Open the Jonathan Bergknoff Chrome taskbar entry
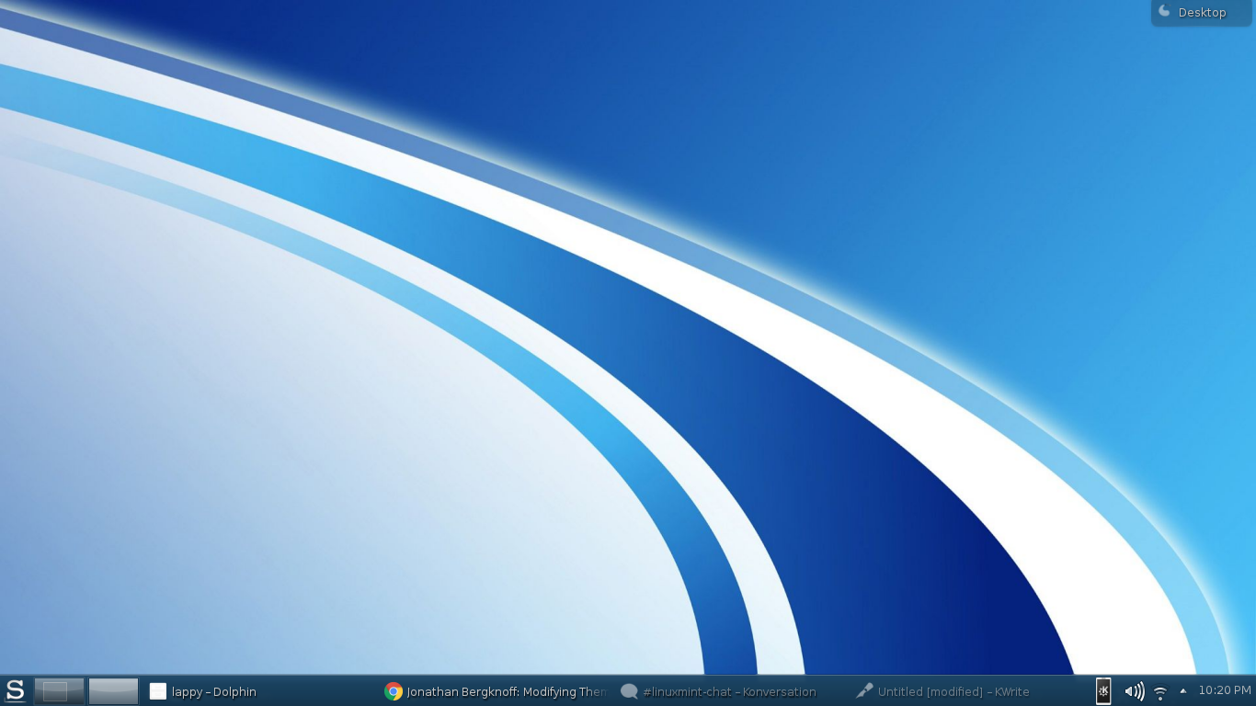This screenshot has width=1256, height=706. (495, 691)
